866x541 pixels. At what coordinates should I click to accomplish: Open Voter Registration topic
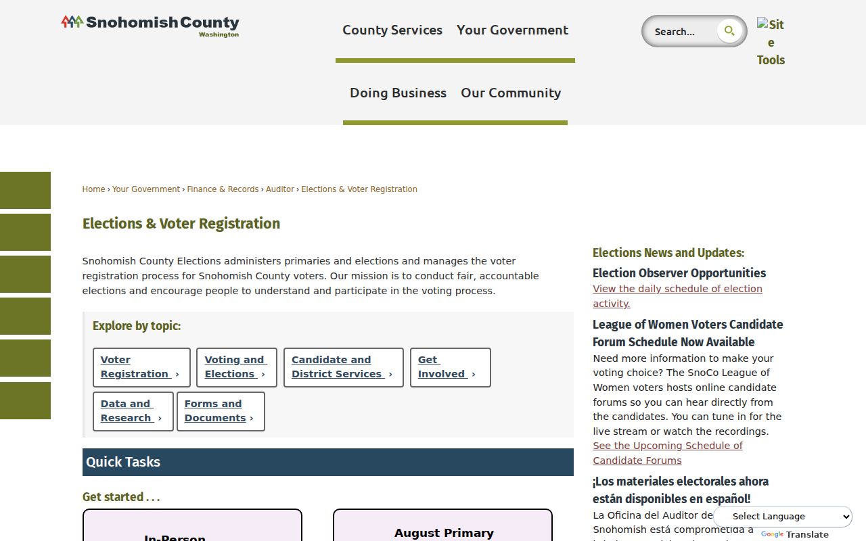tap(141, 367)
